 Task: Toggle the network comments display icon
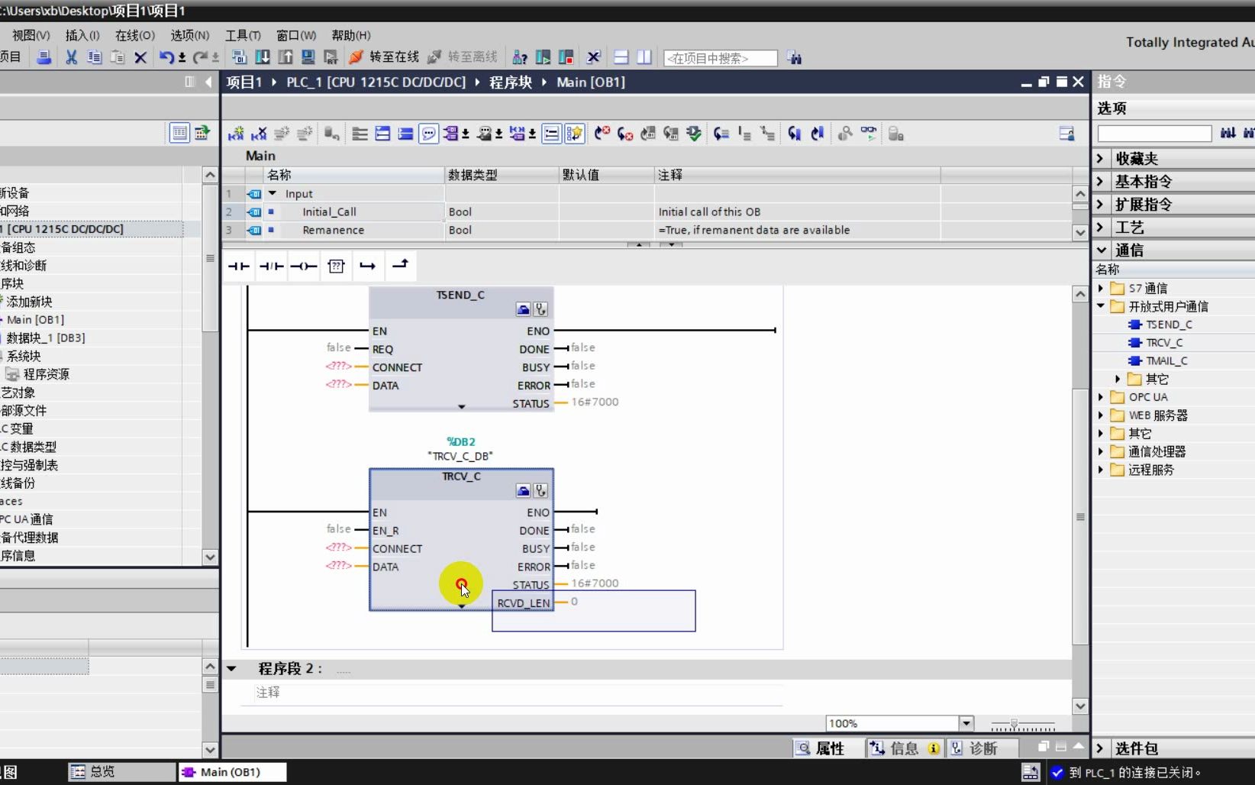551,134
